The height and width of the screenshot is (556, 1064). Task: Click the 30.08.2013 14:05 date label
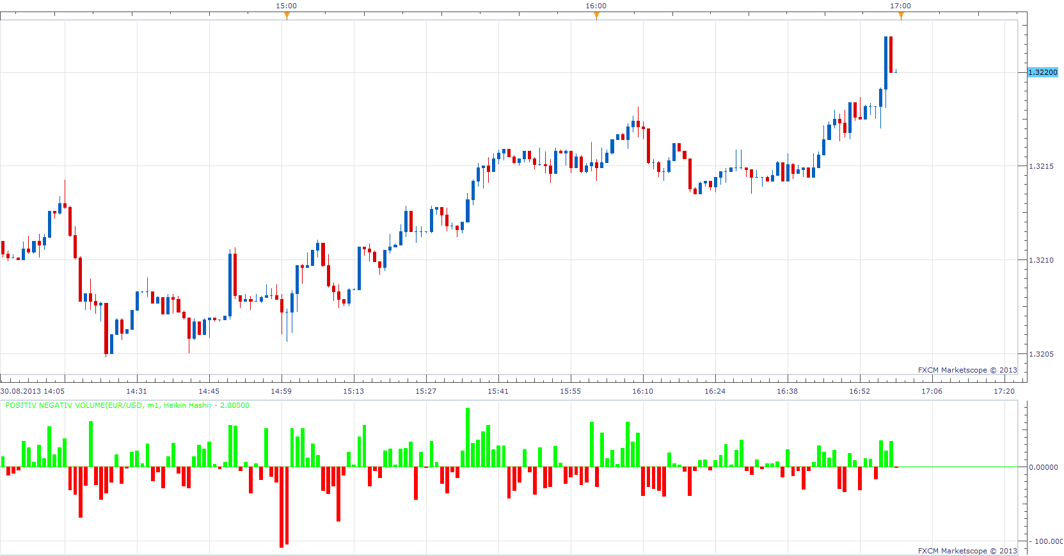33,391
